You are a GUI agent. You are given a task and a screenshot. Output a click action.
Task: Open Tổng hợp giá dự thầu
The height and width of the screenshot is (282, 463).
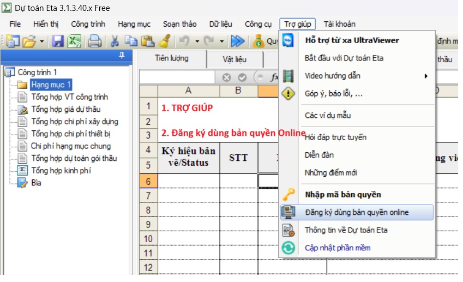(x=66, y=109)
